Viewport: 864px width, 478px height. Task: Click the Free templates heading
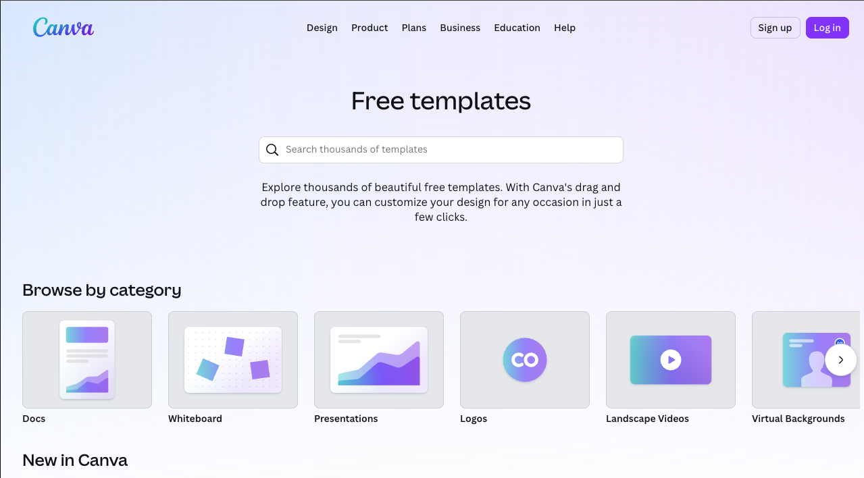pyautogui.click(x=441, y=101)
